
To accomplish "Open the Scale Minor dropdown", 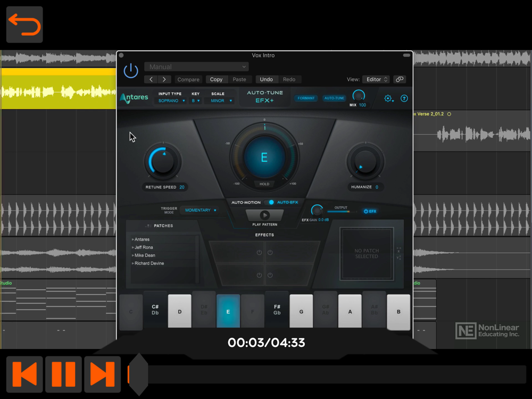I will point(221,101).
